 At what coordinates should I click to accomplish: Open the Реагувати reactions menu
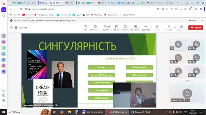tap(125, 28)
